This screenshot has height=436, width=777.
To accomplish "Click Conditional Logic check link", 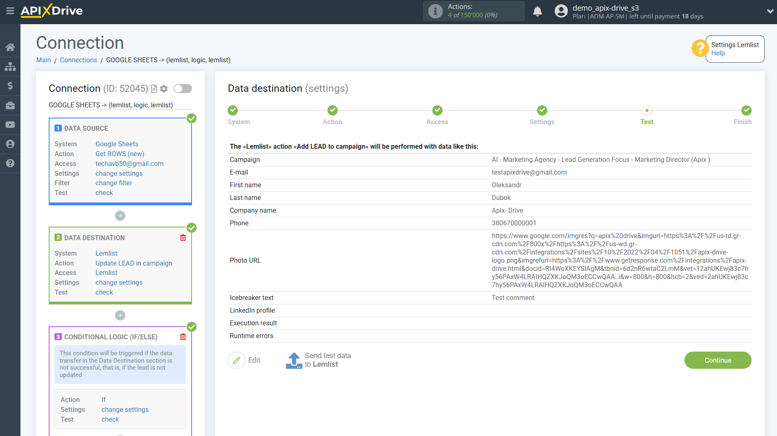I will click(x=110, y=419).
